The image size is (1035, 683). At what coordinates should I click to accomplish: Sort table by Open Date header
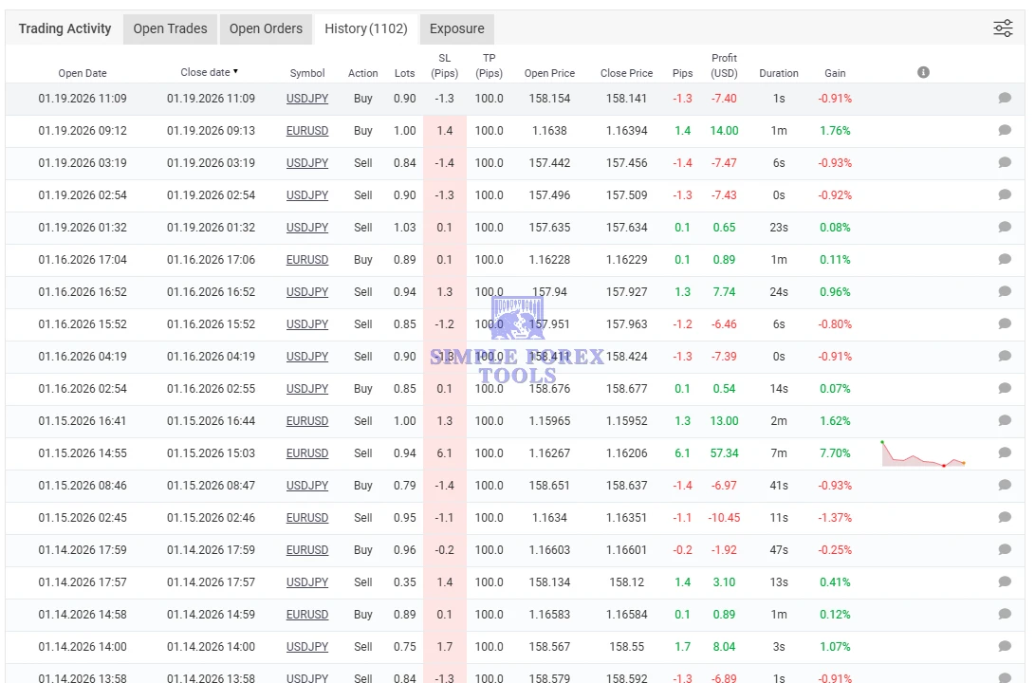tap(83, 73)
